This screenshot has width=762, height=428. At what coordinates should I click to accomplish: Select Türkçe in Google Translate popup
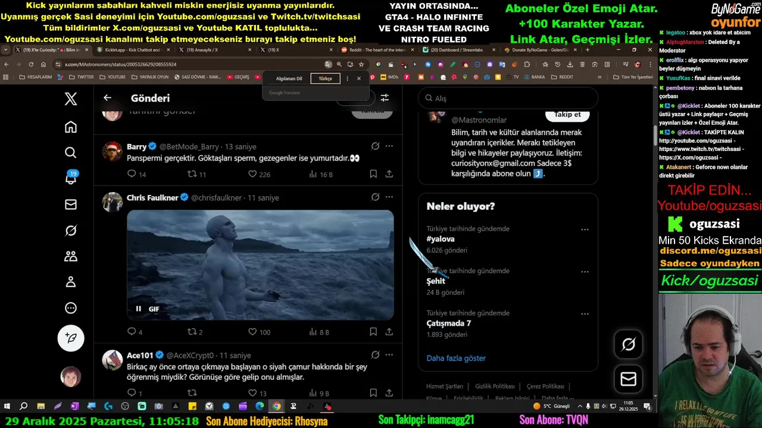(325, 78)
